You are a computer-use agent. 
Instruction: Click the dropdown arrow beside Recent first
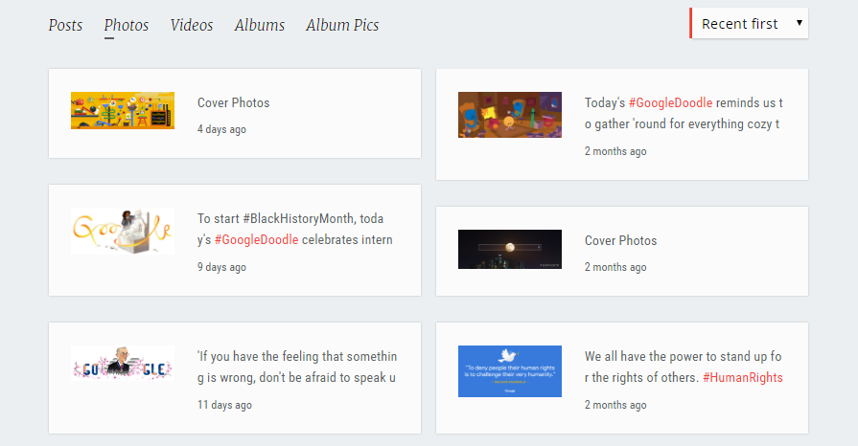[x=799, y=23]
